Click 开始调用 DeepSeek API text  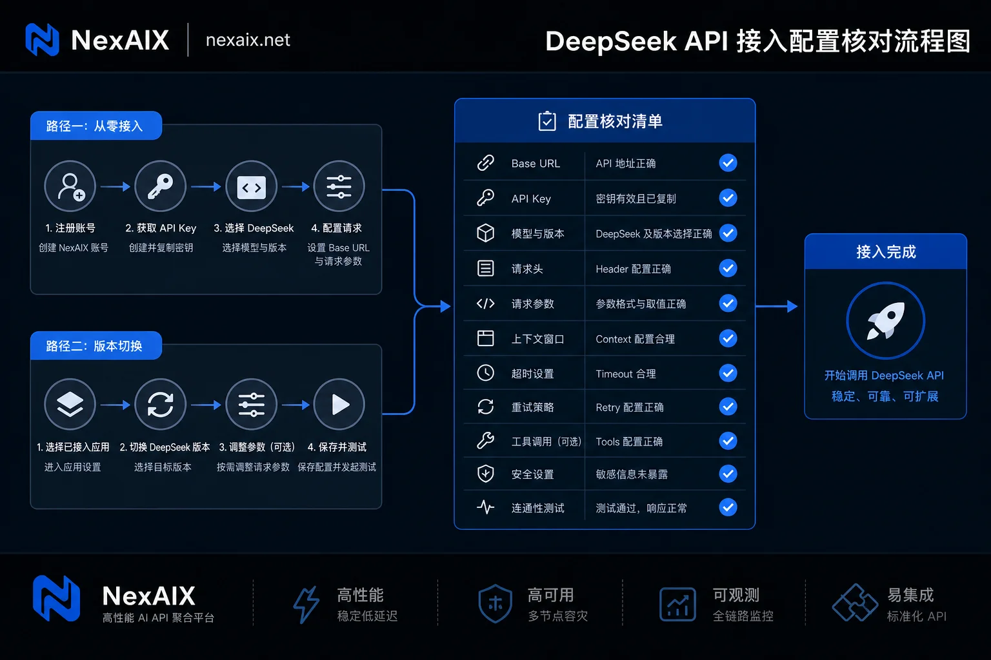click(884, 375)
